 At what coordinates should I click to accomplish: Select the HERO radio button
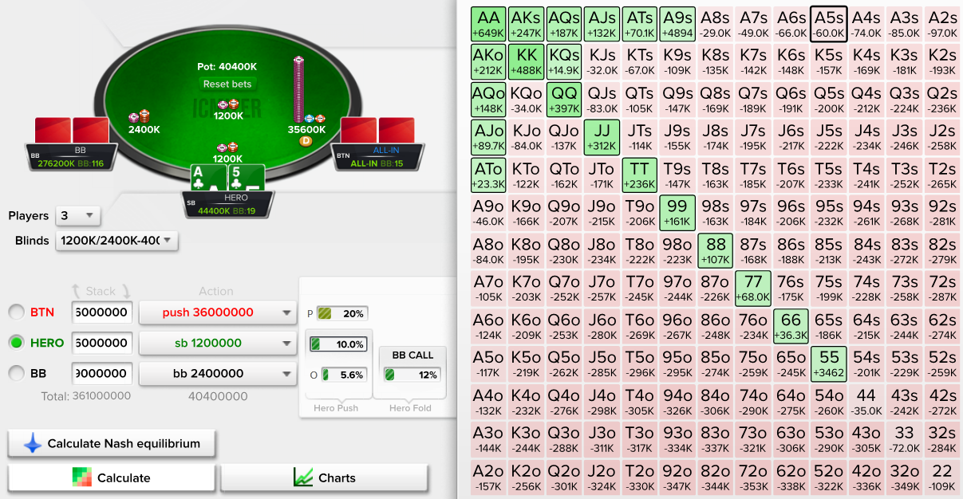coord(15,342)
